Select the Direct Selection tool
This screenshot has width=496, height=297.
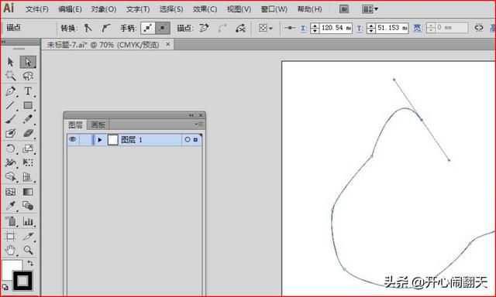[x=28, y=62]
